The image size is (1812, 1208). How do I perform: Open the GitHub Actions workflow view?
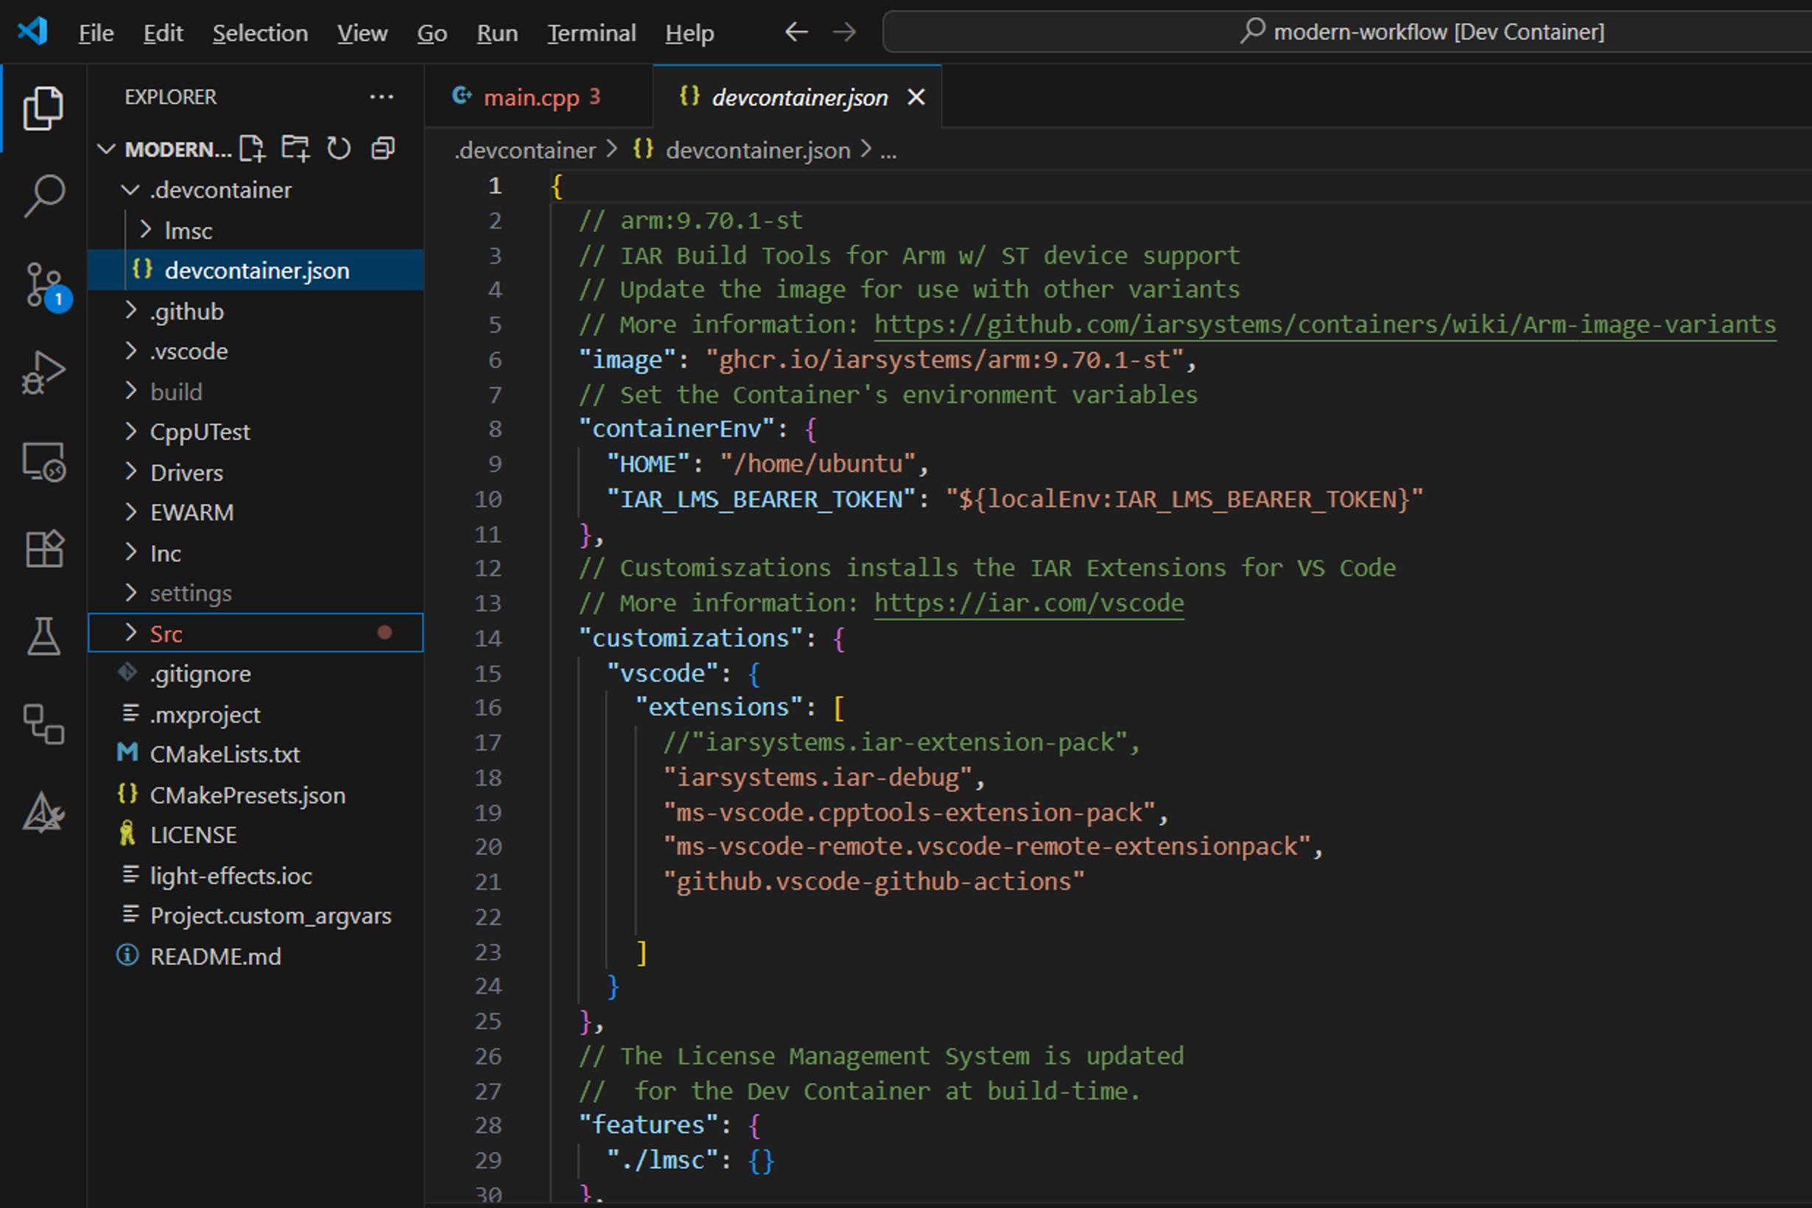43,724
